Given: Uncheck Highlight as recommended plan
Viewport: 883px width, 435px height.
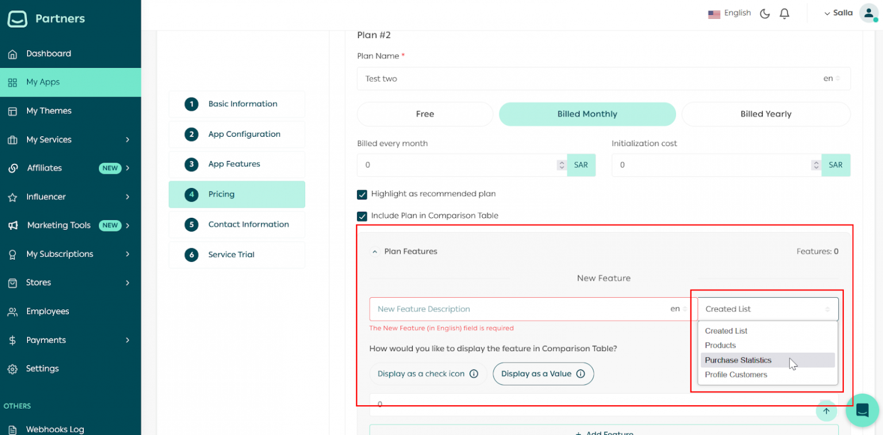Looking at the screenshot, I should tap(362, 194).
